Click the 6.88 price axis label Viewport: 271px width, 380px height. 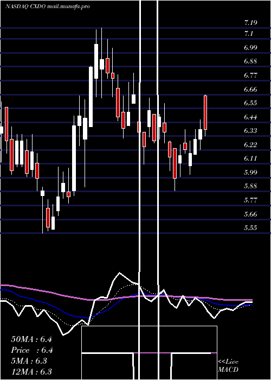click(x=250, y=61)
